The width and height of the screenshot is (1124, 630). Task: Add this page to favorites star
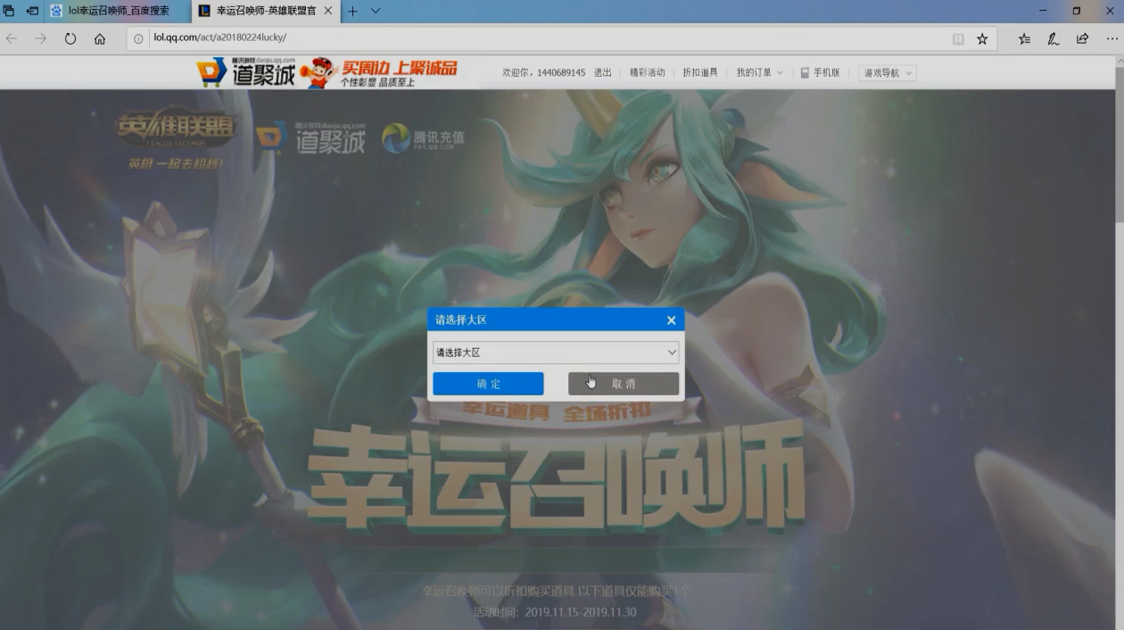[982, 38]
